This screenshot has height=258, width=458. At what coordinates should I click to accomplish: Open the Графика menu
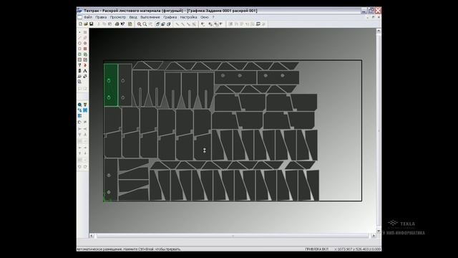point(170,17)
